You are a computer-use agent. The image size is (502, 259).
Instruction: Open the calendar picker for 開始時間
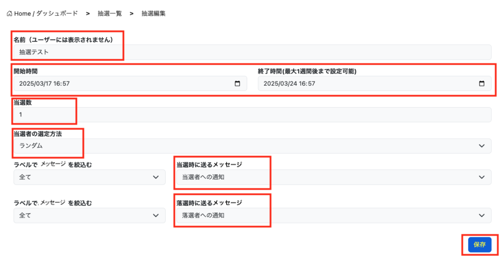coord(237,84)
